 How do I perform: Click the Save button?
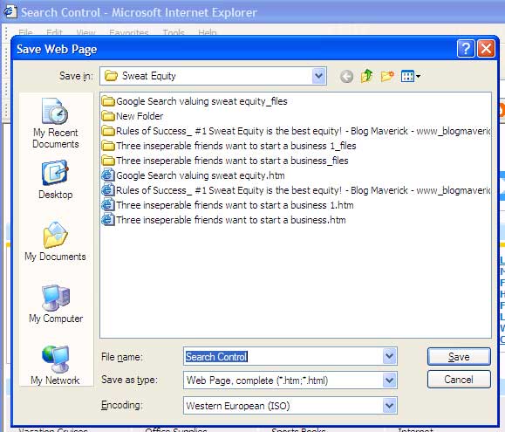click(459, 357)
